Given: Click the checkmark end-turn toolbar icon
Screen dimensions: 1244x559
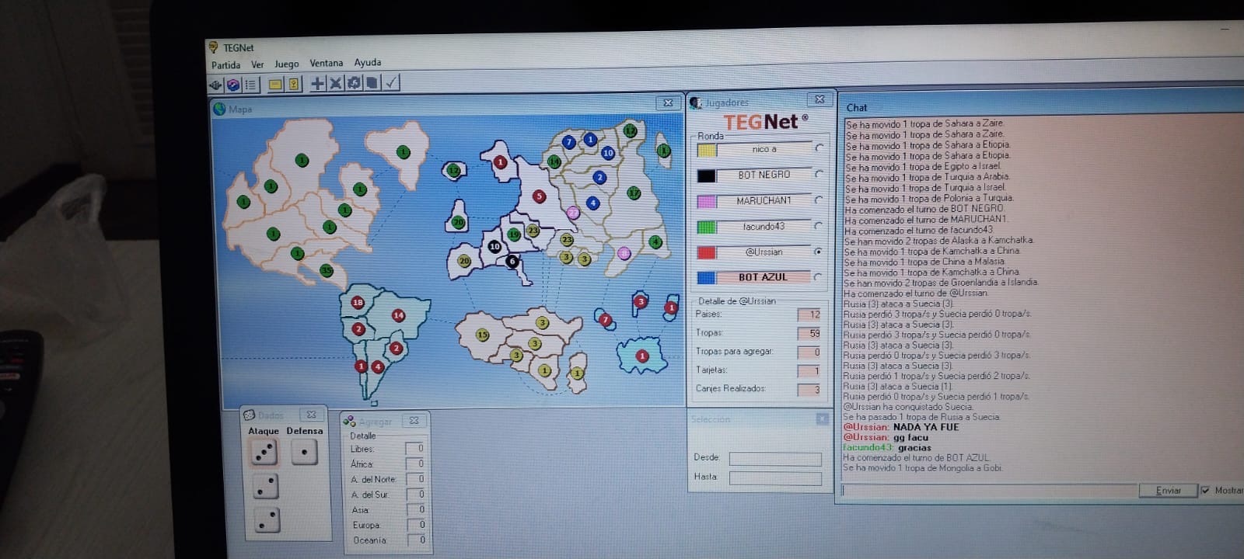Looking at the screenshot, I should [x=391, y=82].
